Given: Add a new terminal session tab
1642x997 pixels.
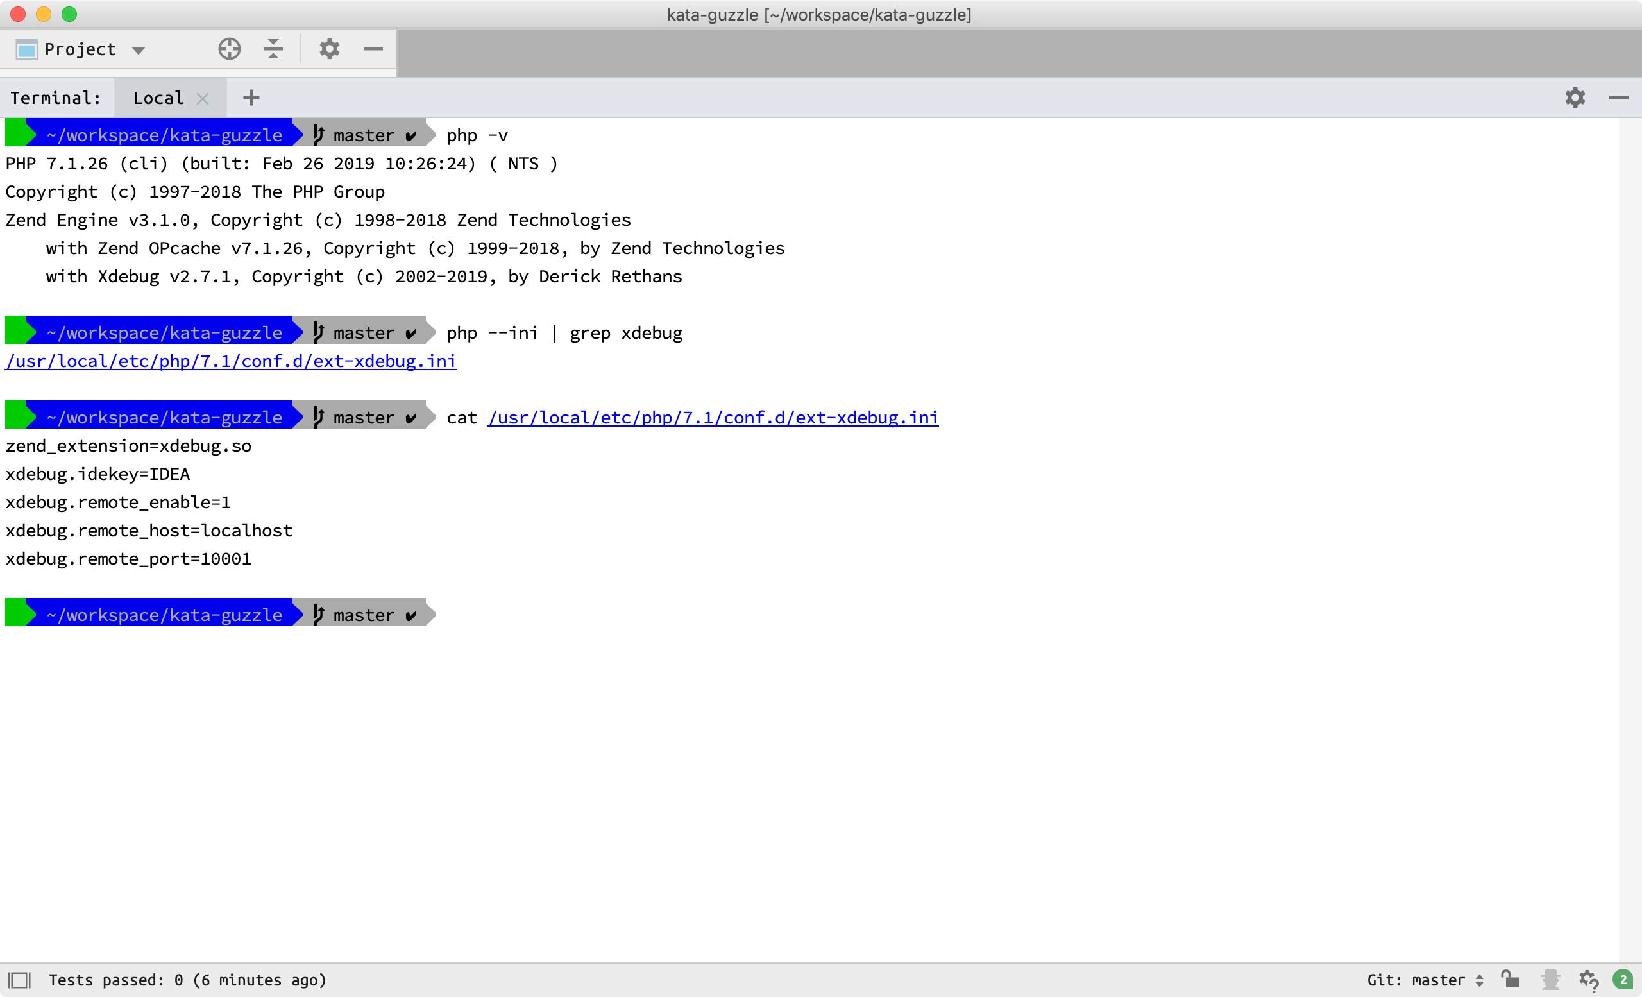Looking at the screenshot, I should [x=251, y=99].
